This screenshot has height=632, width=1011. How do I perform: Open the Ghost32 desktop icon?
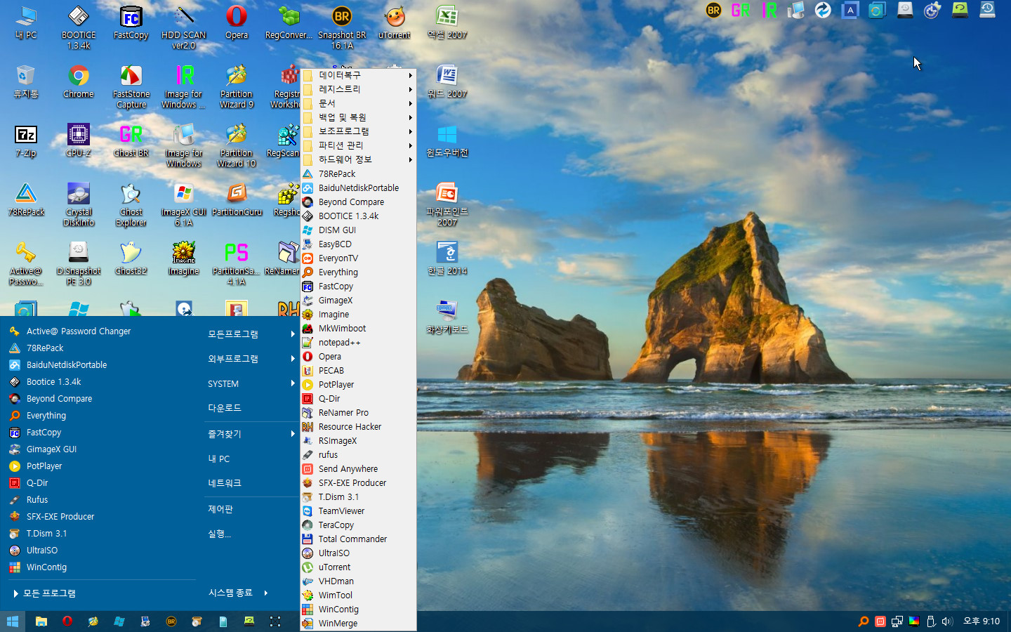pos(131,258)
